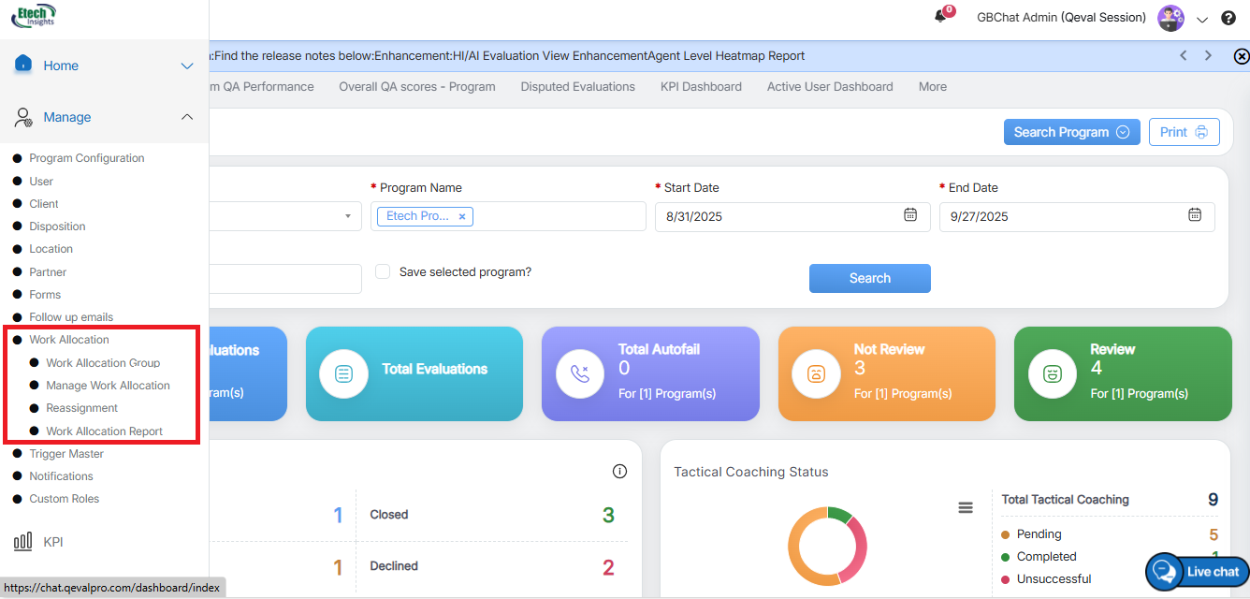This screenshot has height=599, width=1250.
Task: Open Start Date calendar picker icon
Action: pyautogui.click(x=909, y=215)
